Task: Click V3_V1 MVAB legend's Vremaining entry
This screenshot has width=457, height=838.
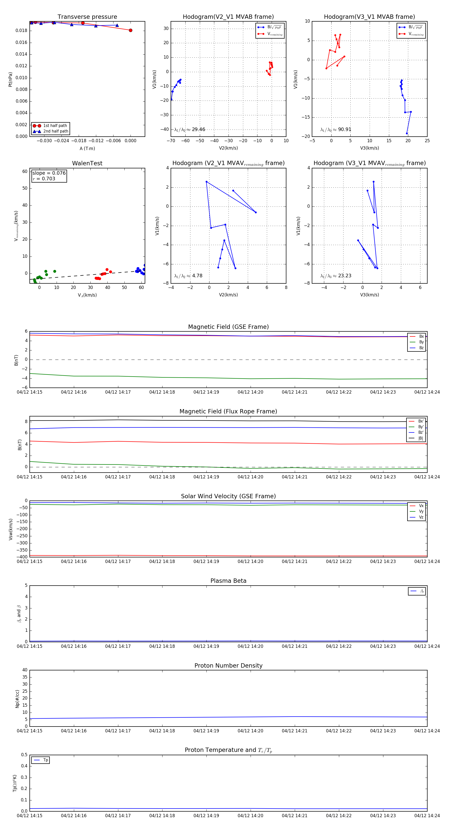Action: pyautogui.click(x=411, y=34)
